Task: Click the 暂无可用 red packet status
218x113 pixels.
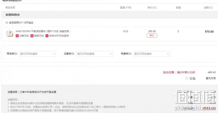Action: point(211,78)
